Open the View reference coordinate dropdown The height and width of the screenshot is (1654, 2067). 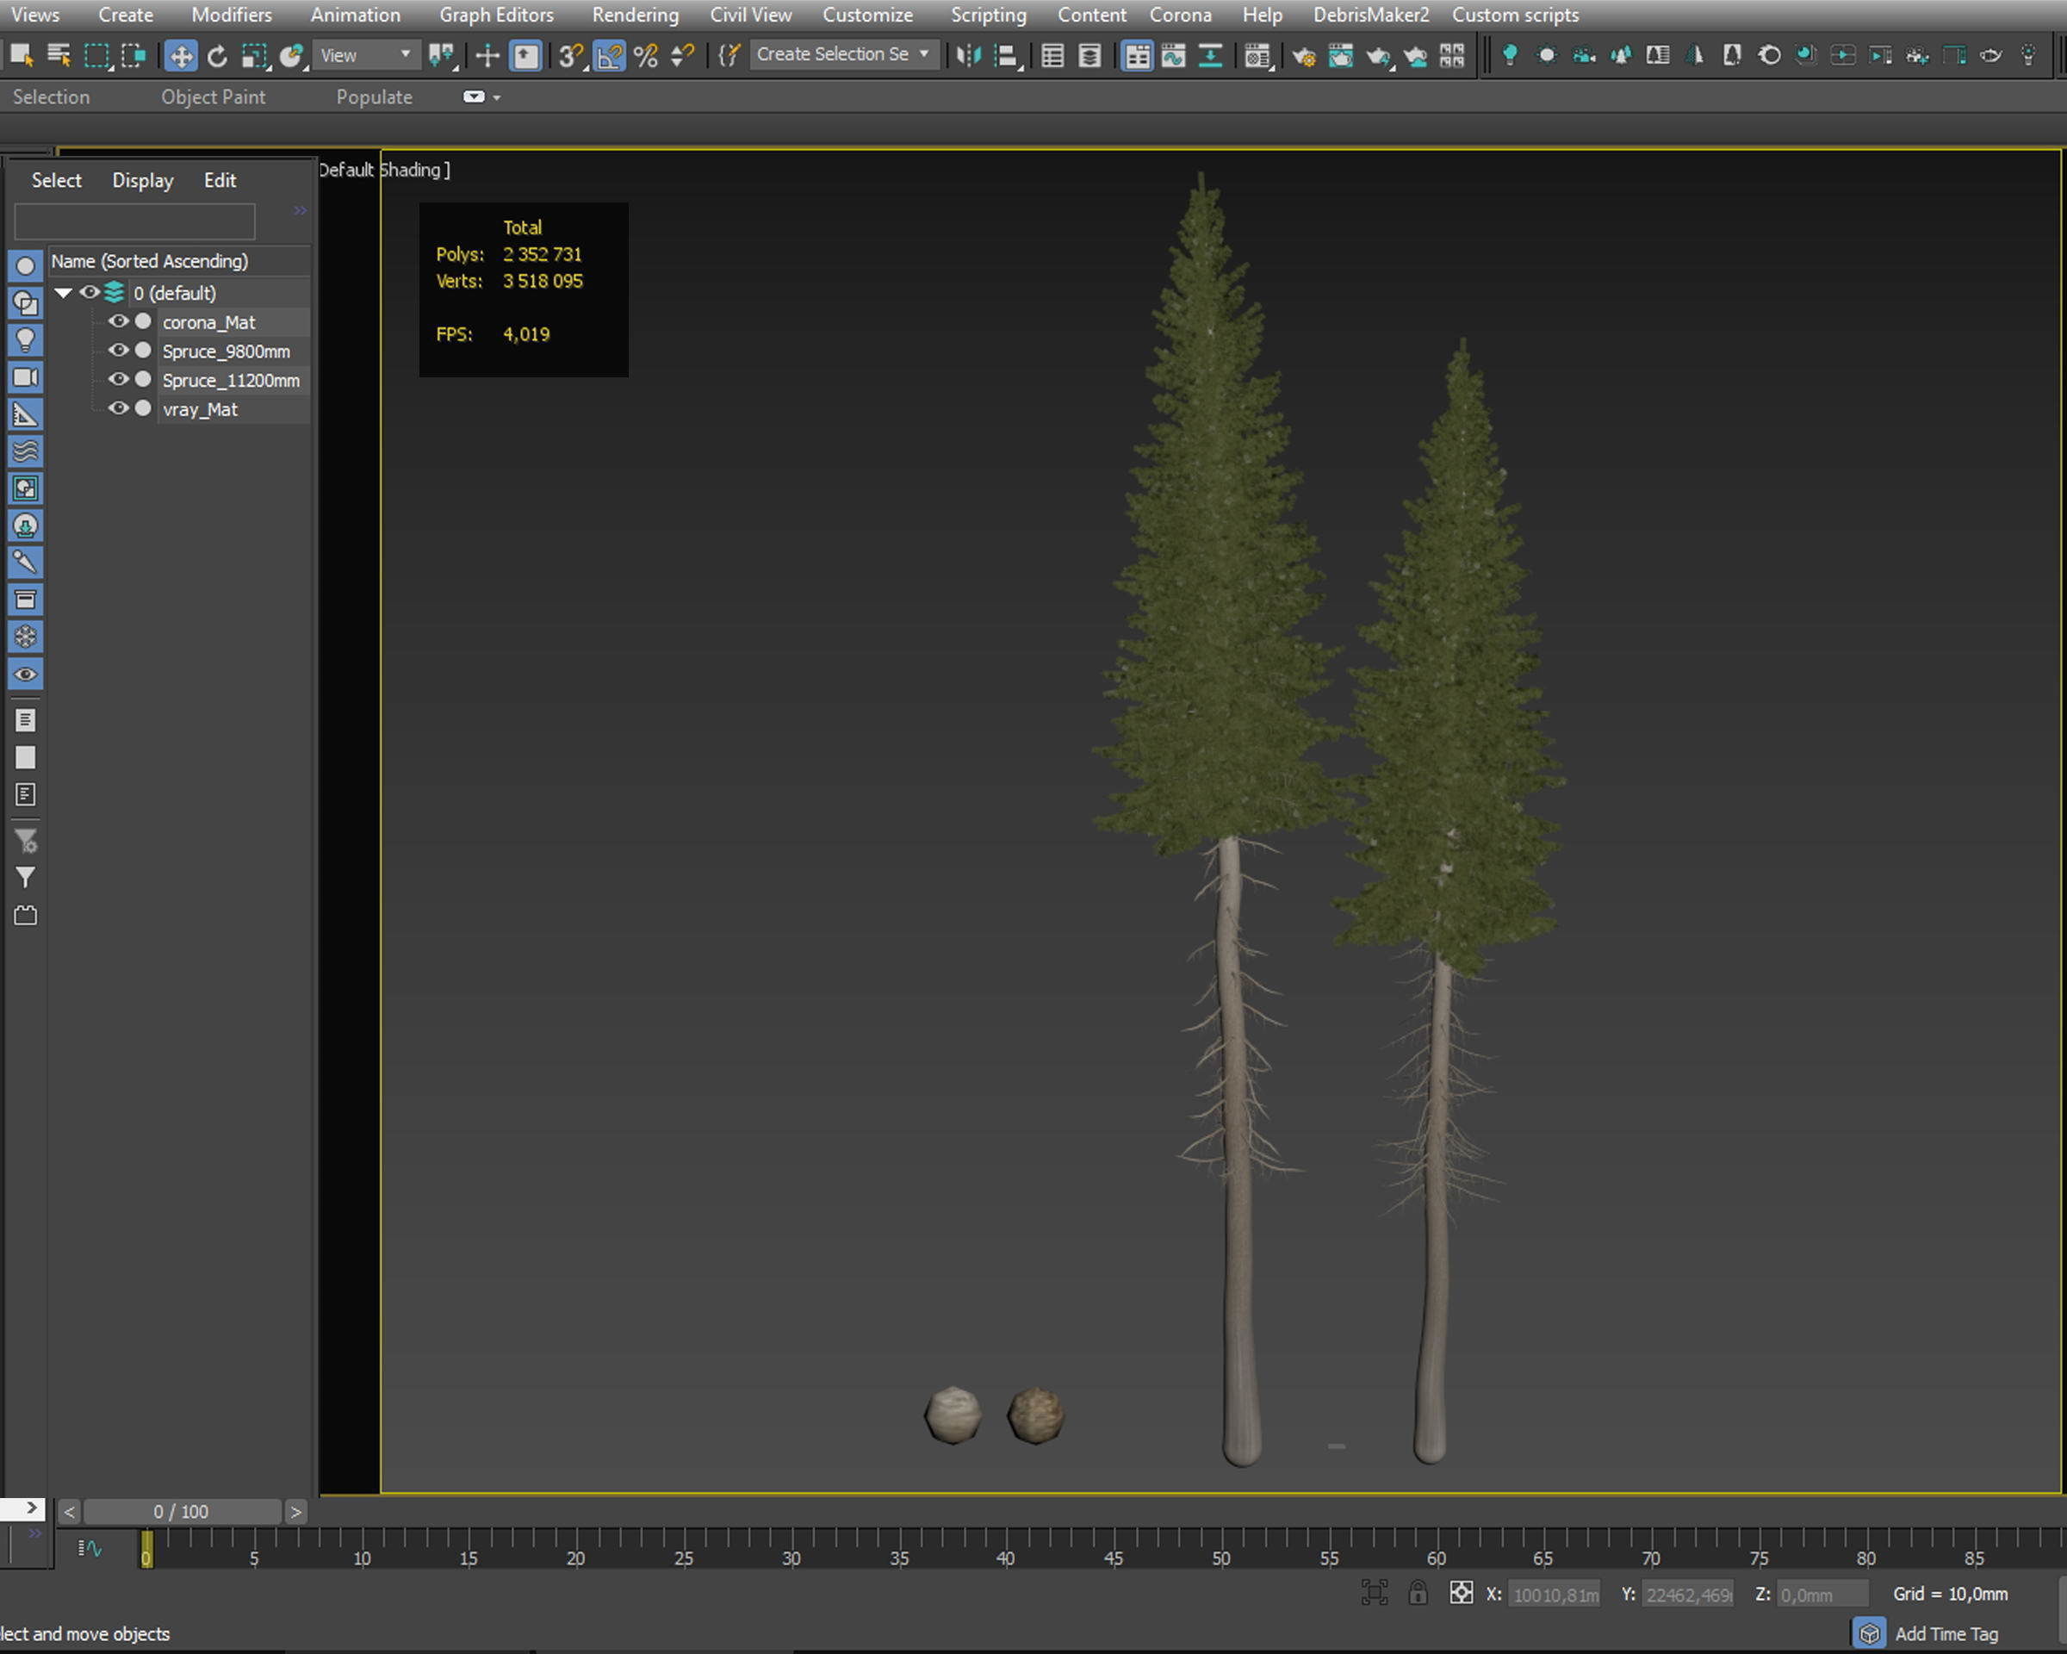click(x=365, y=56)
